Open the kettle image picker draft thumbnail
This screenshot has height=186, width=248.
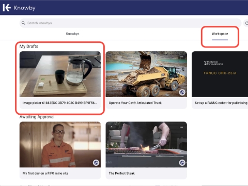click(60, 74)
